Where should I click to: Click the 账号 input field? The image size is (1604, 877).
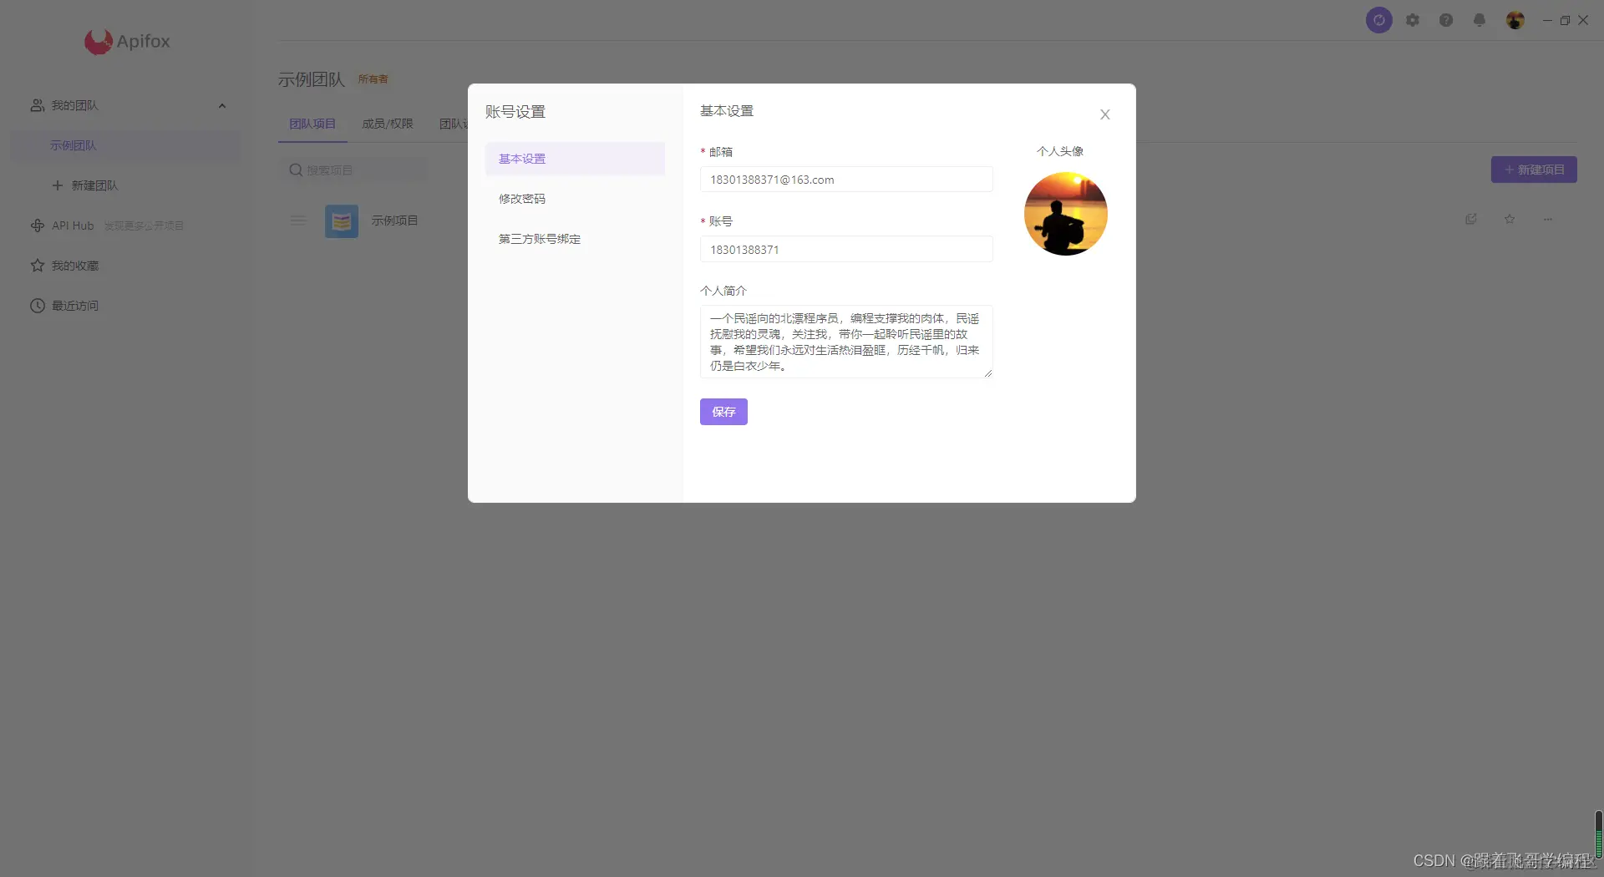[x=846, y=249]
